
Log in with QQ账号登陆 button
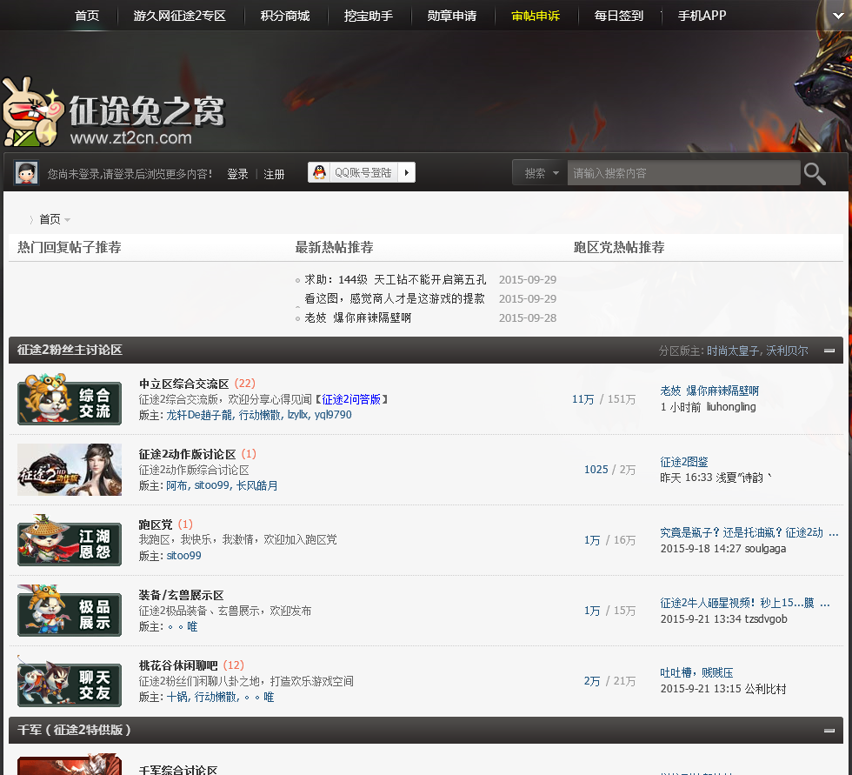click(x=362, y=173)
